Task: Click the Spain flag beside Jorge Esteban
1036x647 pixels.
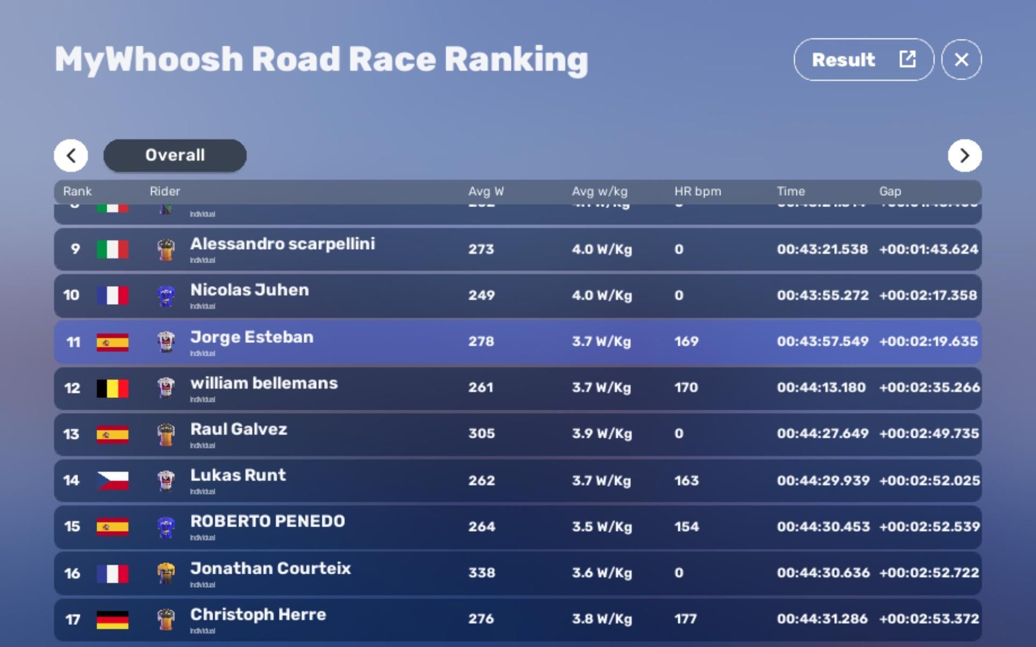Action: coord(112,342)
